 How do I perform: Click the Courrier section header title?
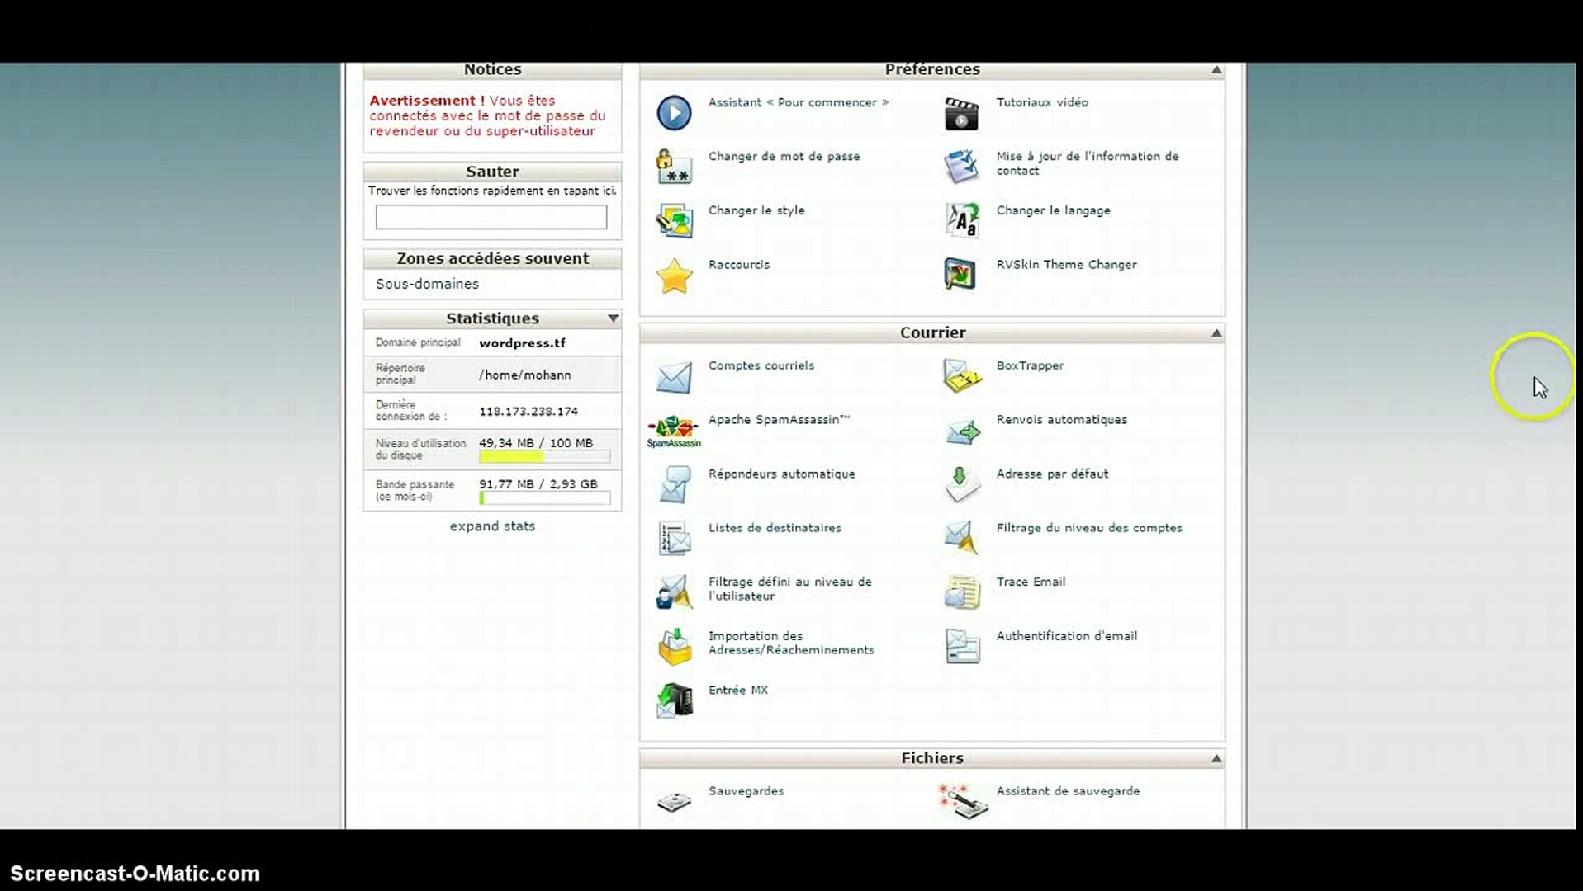point(932,333)
